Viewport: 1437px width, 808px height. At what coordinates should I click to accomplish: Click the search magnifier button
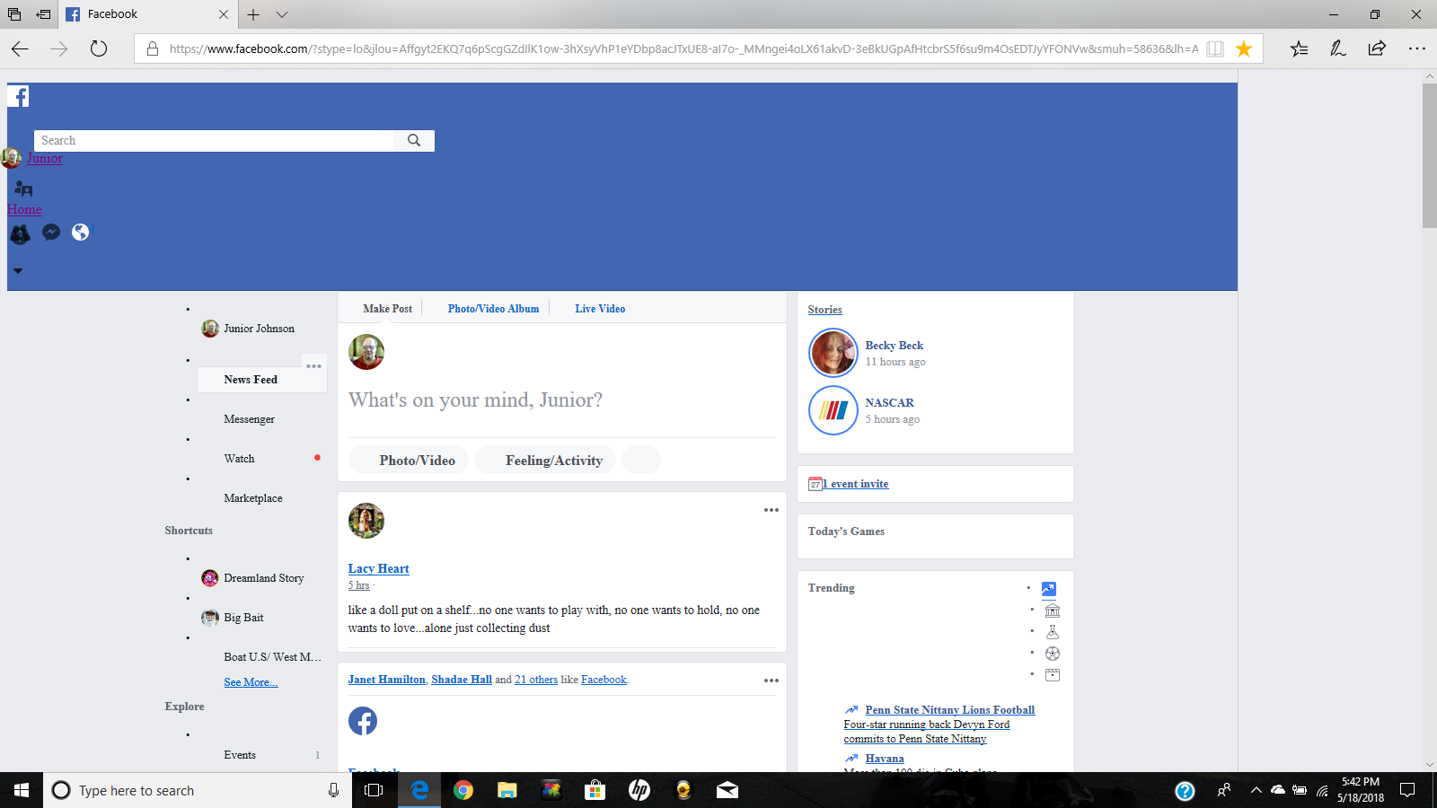tap(414, 140)
